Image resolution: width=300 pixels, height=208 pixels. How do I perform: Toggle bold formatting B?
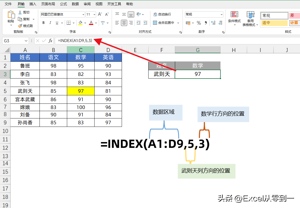43,23
